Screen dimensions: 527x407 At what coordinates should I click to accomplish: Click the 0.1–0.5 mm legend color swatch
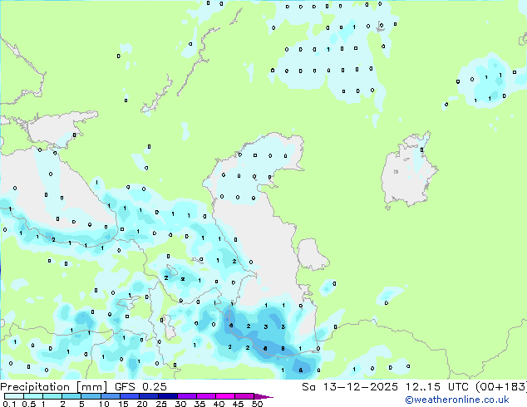tap(14, 396)
